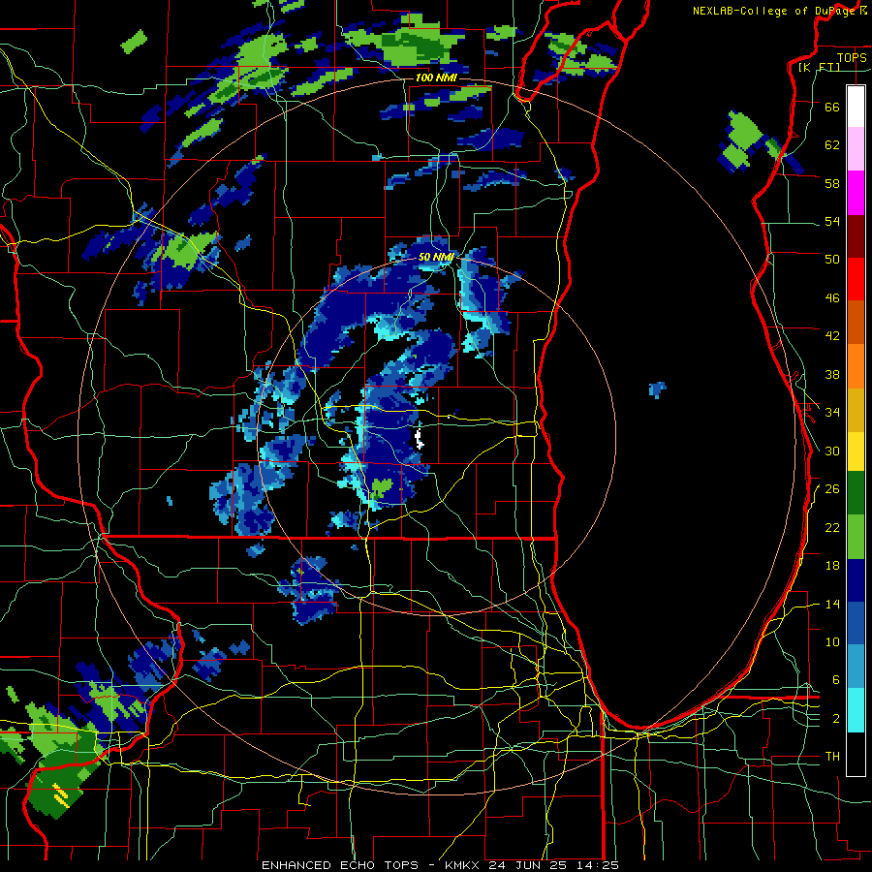The width and height of the screenshot is (872, 872).
Task: Click the 54 value on the legend scale
Action: pos(832,221)
